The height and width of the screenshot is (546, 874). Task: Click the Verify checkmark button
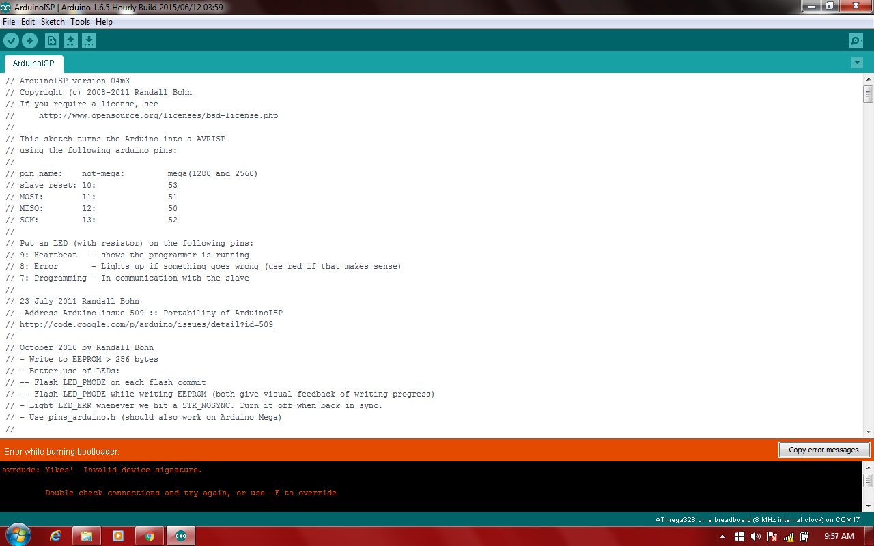[11, 41]
